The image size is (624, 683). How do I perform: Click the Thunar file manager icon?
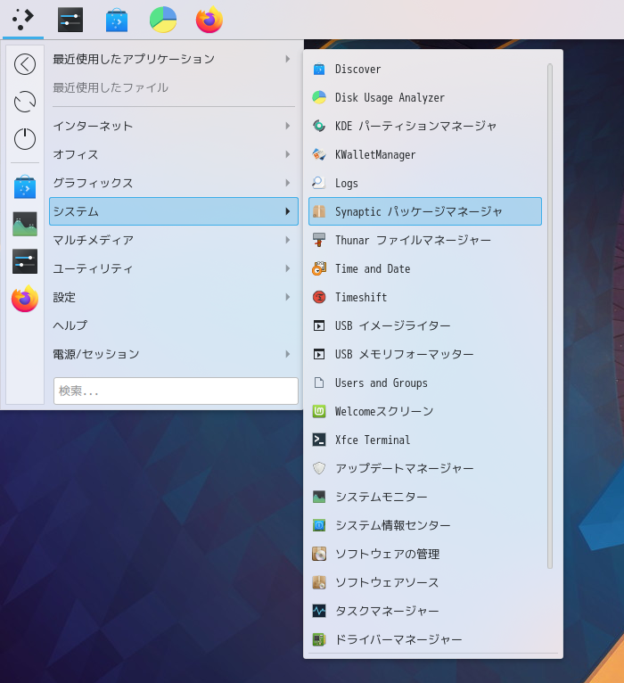click(x=319, y=240)
